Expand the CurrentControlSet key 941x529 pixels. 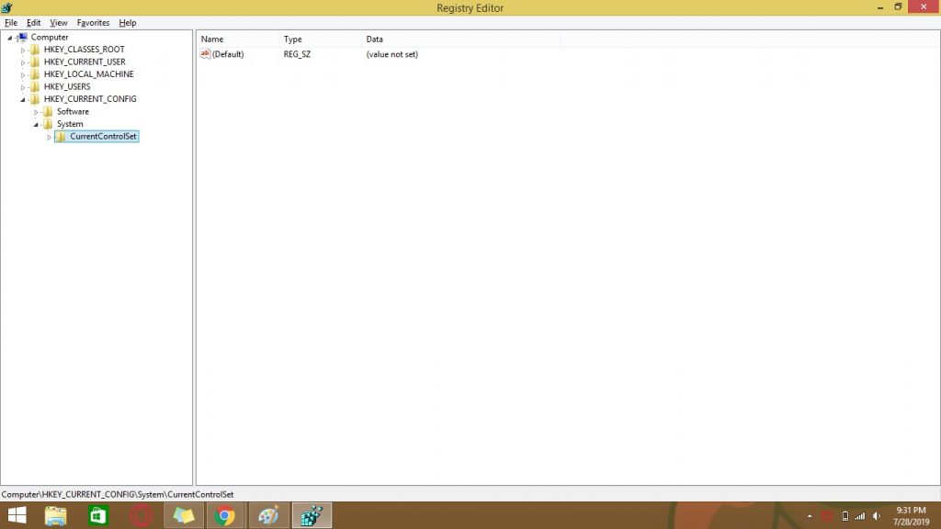point(50,138)
